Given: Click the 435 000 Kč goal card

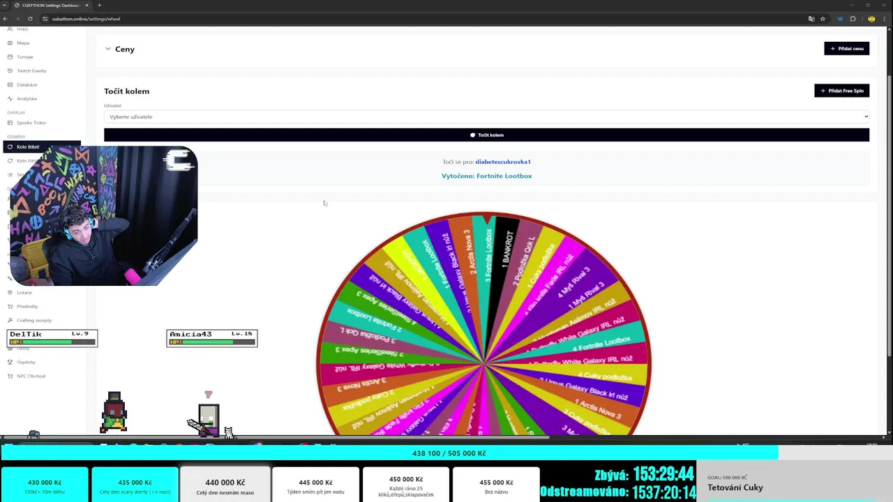Looking at the screenshot, I should point(135,485).
